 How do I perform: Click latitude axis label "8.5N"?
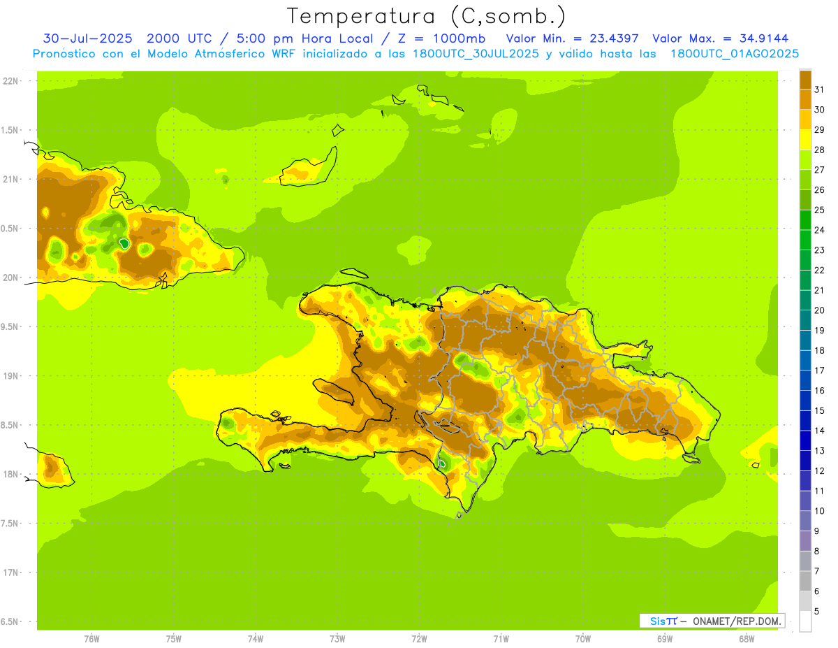(10, 425)
